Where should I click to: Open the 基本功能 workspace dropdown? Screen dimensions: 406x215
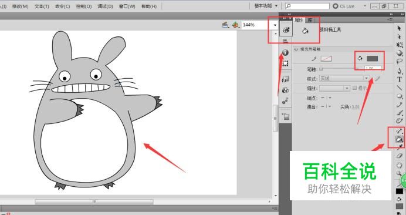(x=266, y=6)
